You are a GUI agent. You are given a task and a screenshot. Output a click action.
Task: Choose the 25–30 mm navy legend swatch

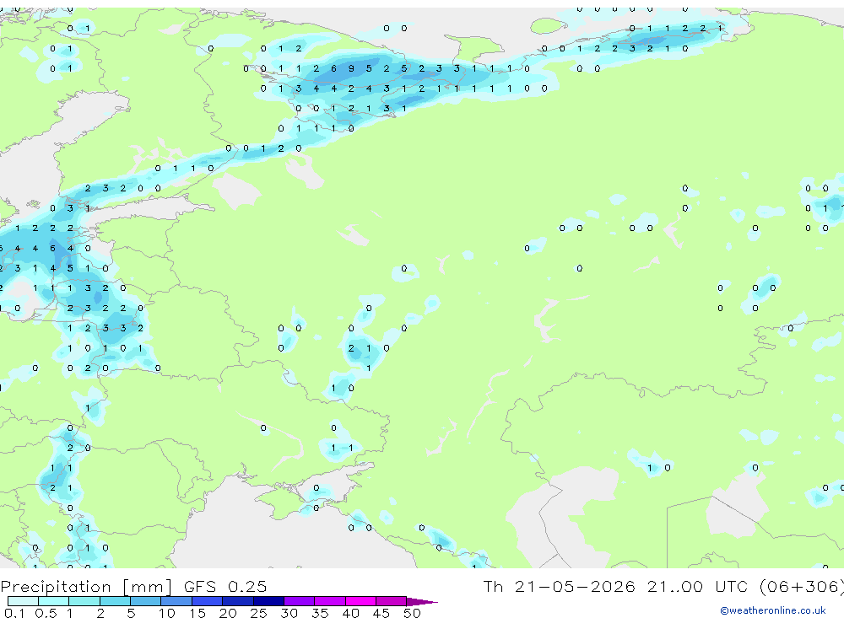[x=268, y=601]
